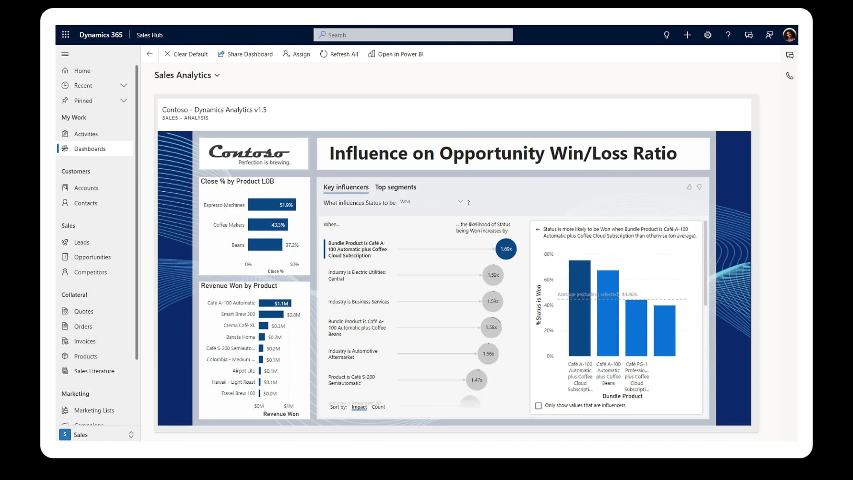
Task: Click Refresh All
Action: [x=339, y=54]
